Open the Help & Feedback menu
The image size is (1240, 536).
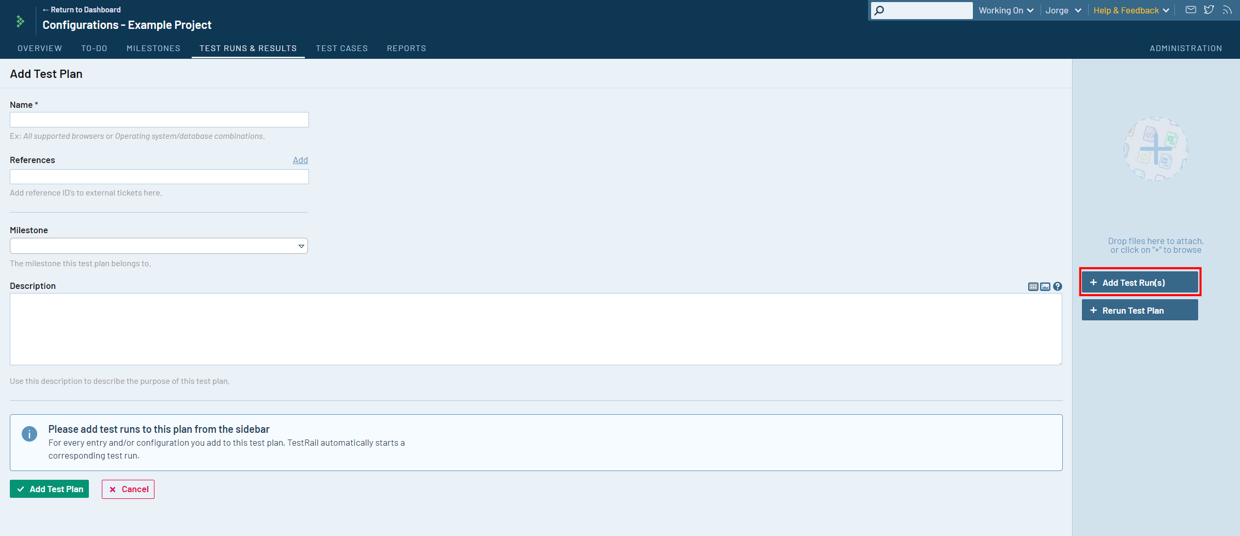click(1130, 10)
